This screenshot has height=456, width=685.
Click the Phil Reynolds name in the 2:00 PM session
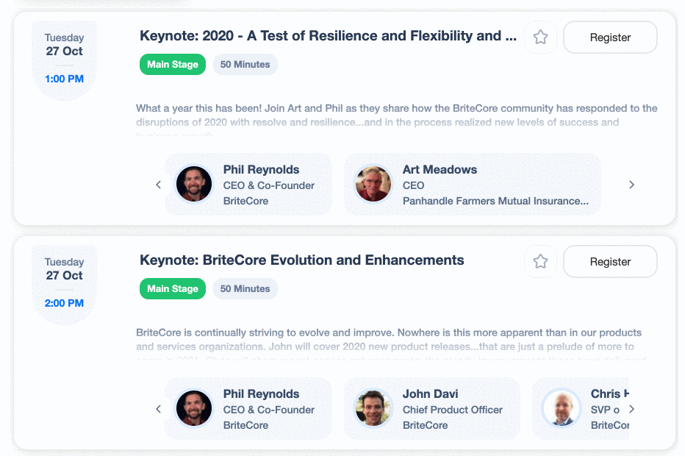[x=261, y=394]
